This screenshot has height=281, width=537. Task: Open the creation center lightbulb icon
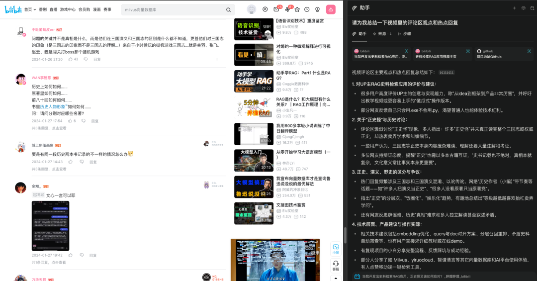click(x=317, y=9)
